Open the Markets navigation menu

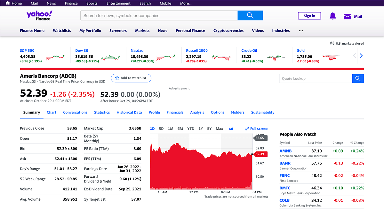coord(142,31)
